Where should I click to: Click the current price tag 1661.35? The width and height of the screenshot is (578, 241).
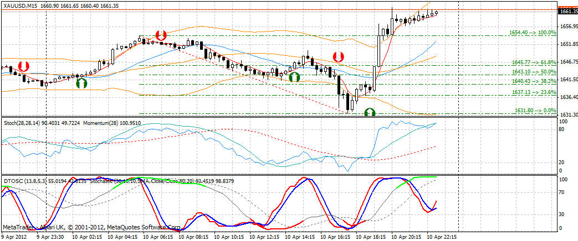568,12
